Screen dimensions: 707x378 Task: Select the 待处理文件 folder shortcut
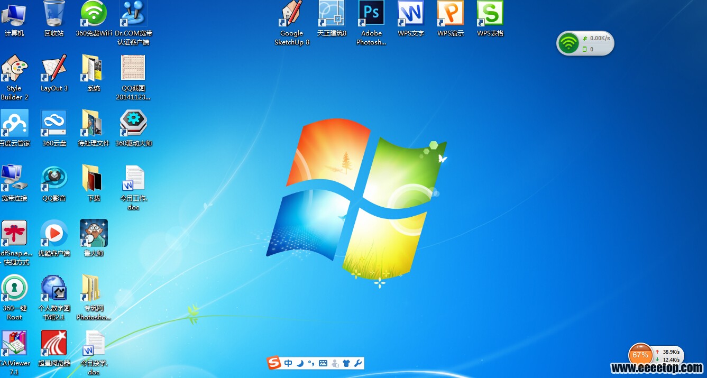pos(94,128)
